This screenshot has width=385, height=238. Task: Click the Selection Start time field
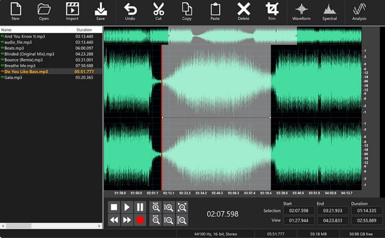(298, 211)
